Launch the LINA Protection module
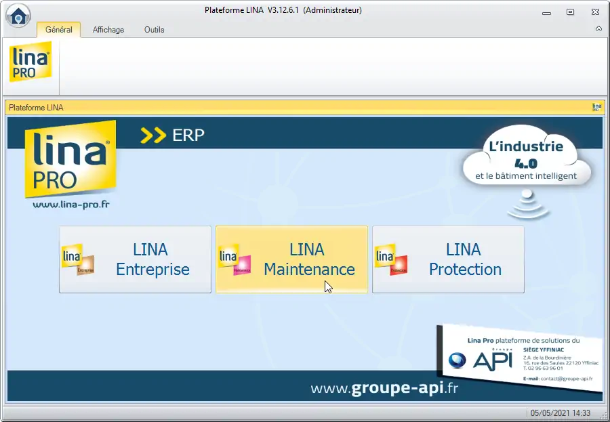 point(448,259)
